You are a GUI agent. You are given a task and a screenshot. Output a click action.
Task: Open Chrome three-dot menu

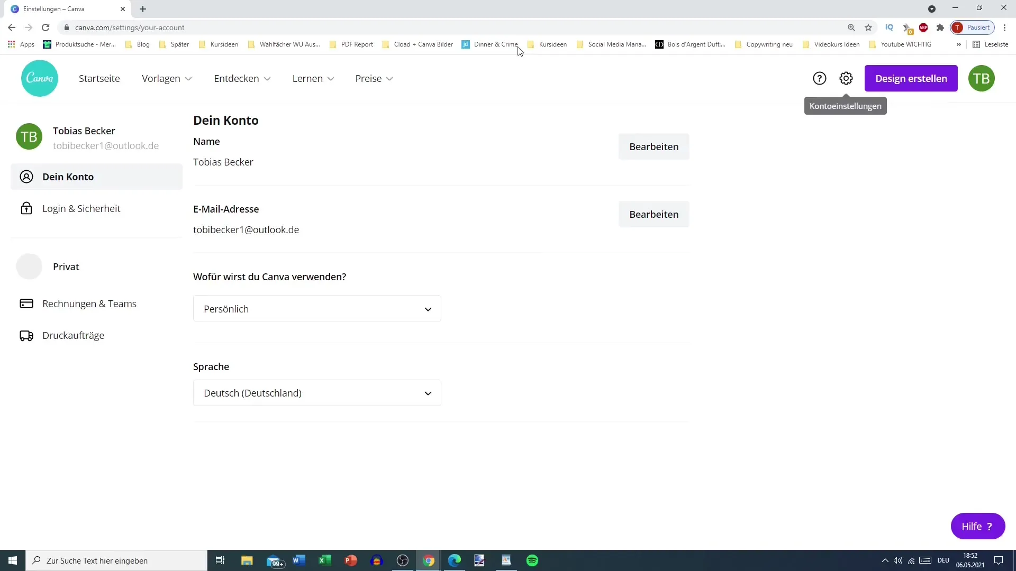[1005, 27]
